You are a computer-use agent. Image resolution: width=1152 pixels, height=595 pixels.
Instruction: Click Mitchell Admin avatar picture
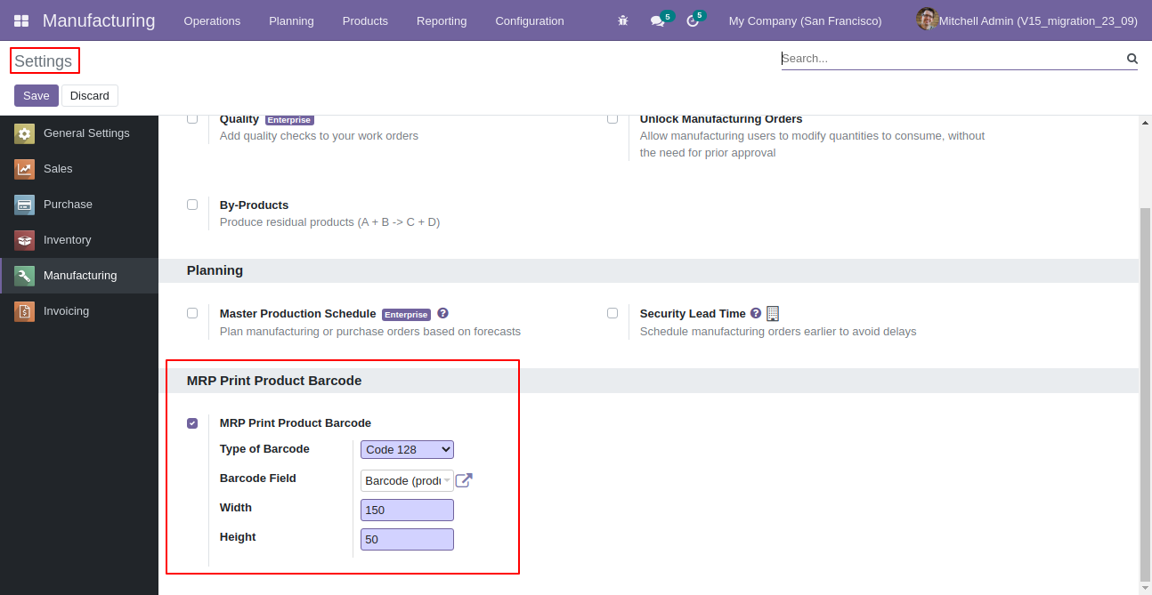coord(927,20)
